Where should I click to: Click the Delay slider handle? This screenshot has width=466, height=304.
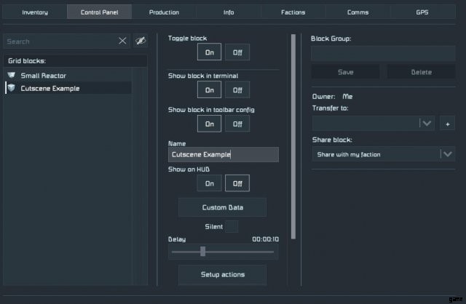pos(202,252)
